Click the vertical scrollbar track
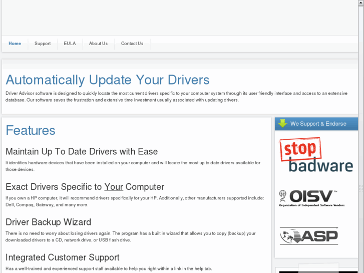This screenshot has height=273, width=364. click(361, 139)
